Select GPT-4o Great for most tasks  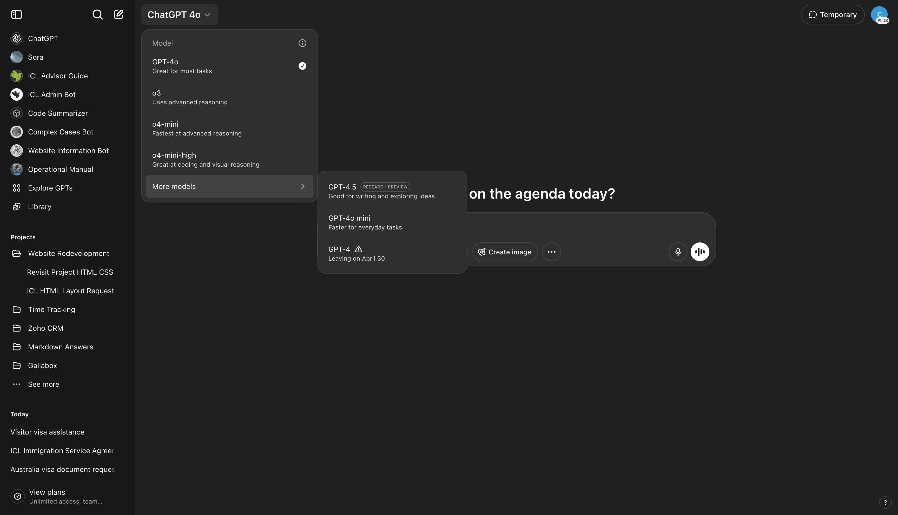[229, 66]
